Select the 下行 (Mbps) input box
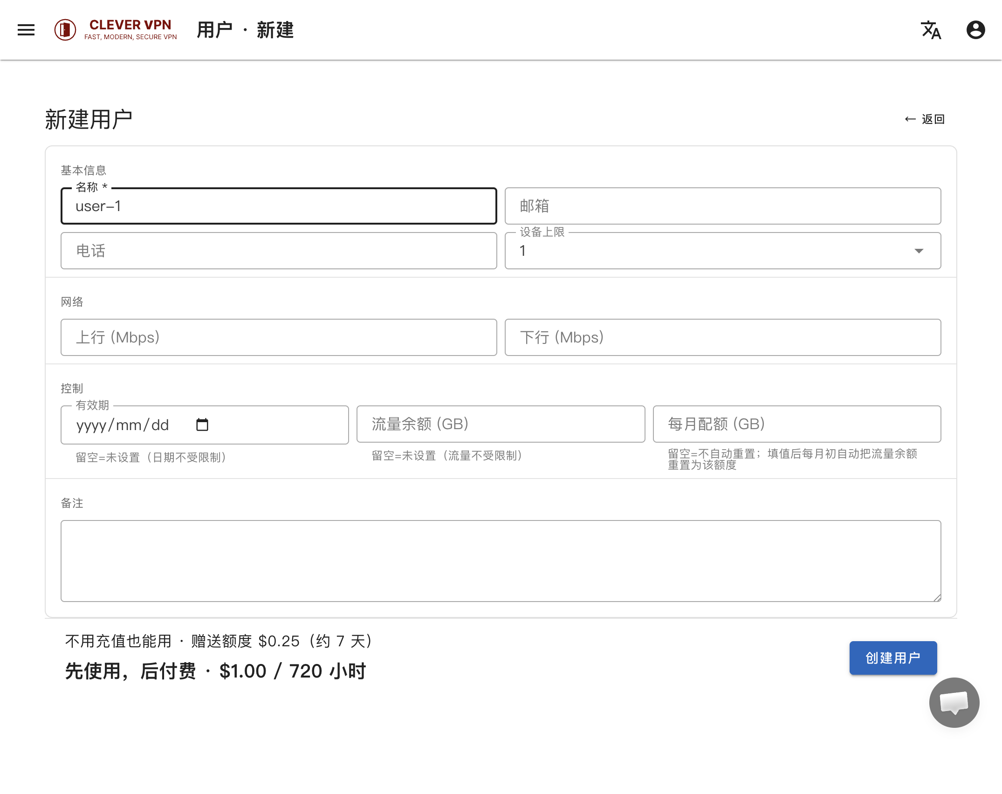 [723, 337]
